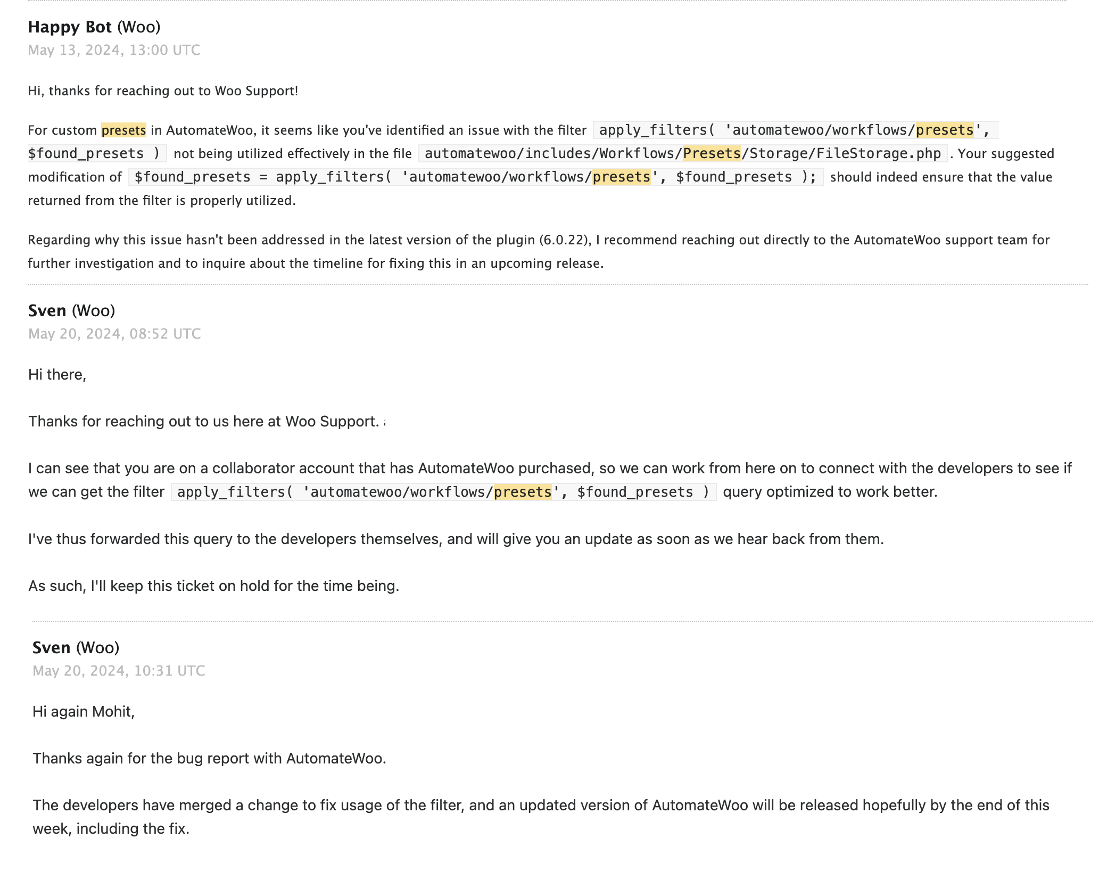This screenshot has height=879, width=1099.
Task: Click the Sven author name above 08:52 message
Action: point(47,310)
